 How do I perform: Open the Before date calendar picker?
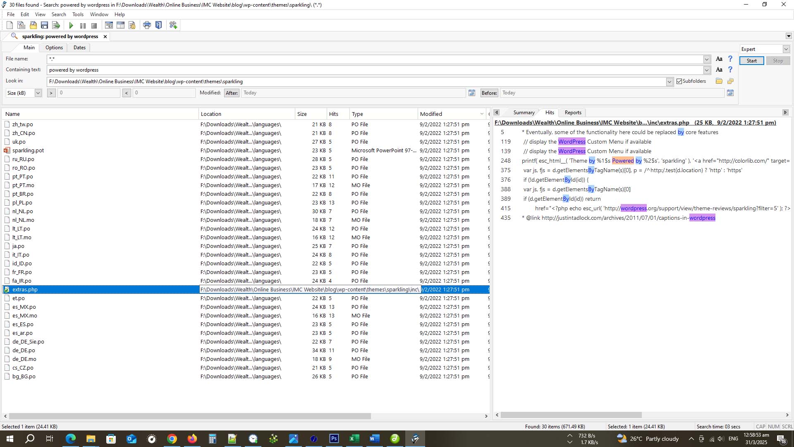(x=730, y=93)
